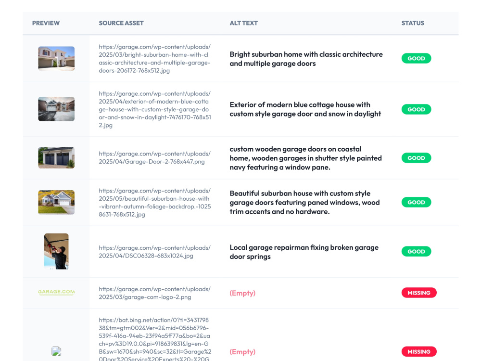Click the GARAGE.COM logo preview
481x361 pixels.
click(x=56, y=292)
